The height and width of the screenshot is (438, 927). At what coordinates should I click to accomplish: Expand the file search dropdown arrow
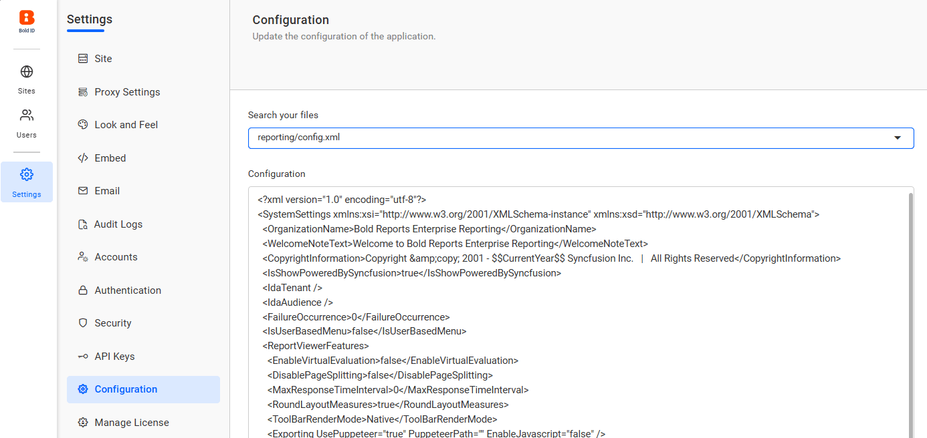(898, 138)
